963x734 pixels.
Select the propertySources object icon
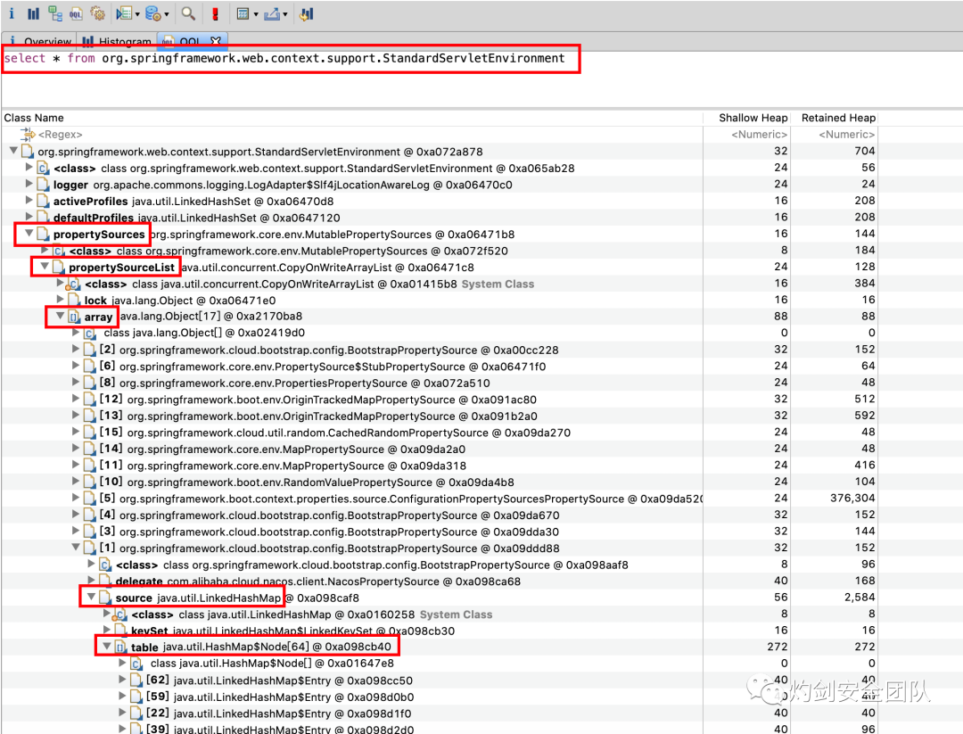(43, 234)
